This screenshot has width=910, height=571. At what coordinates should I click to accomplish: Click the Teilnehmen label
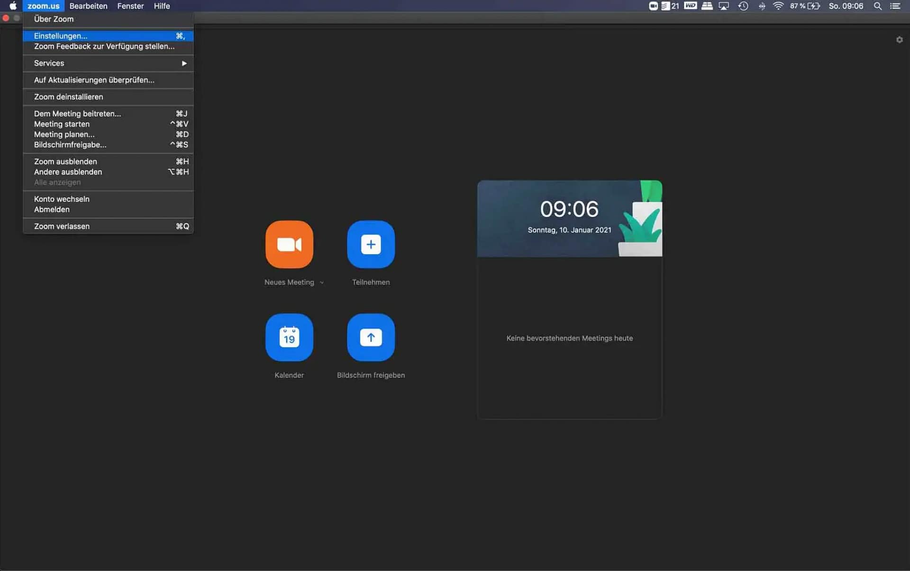[371, 282]
